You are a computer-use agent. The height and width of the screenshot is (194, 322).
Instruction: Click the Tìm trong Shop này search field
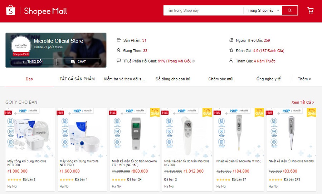[x=203, y=10]
